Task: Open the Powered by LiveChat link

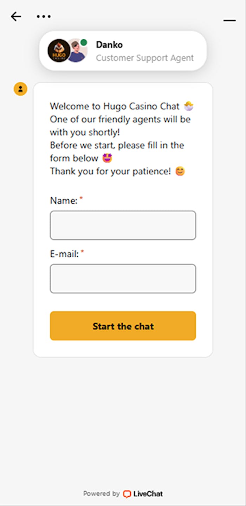Action: pyautogui.click(x=123, y=494)
